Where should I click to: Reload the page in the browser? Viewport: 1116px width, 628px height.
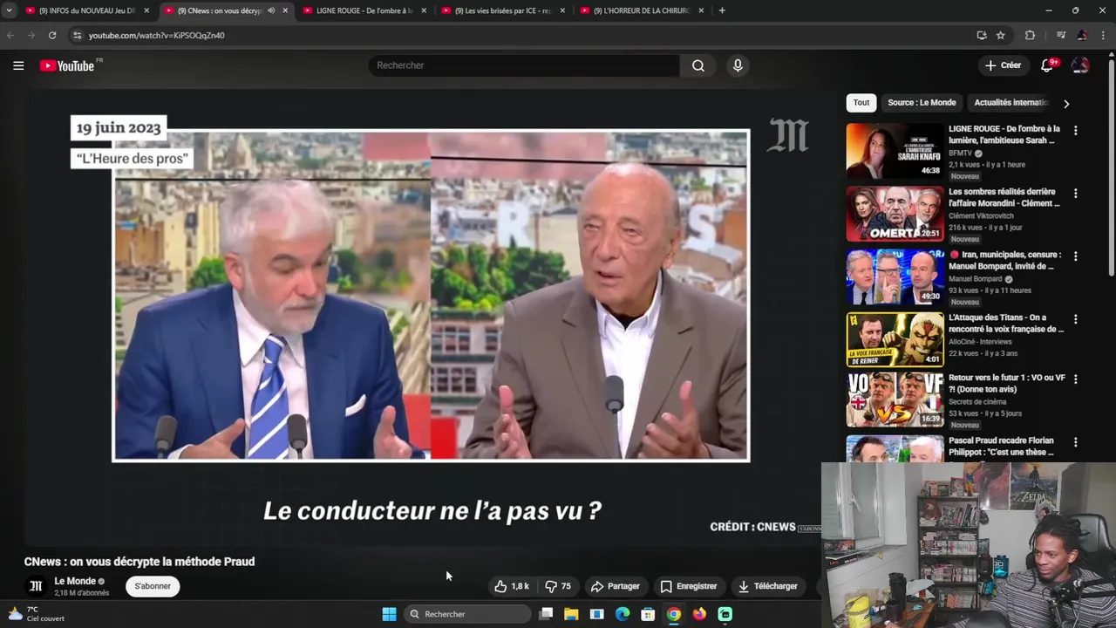[x=52, y=35]
